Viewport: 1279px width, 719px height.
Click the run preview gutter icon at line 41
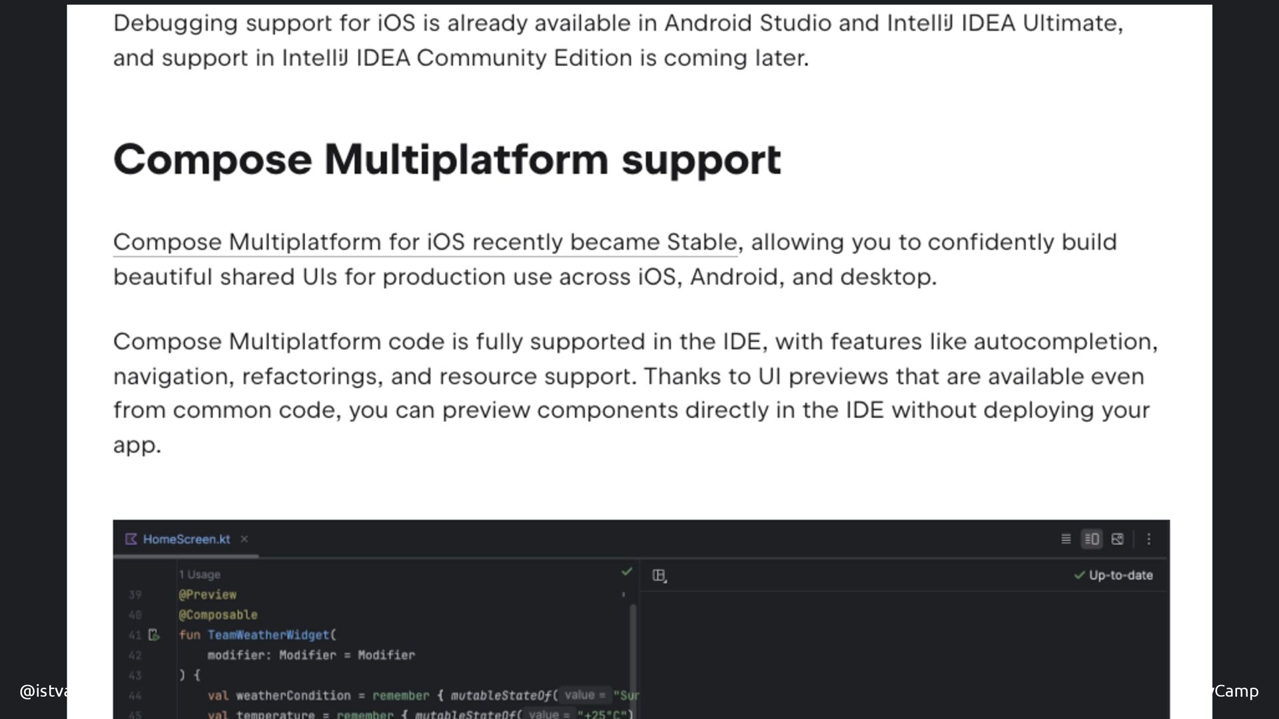click(x=154, y=635)
